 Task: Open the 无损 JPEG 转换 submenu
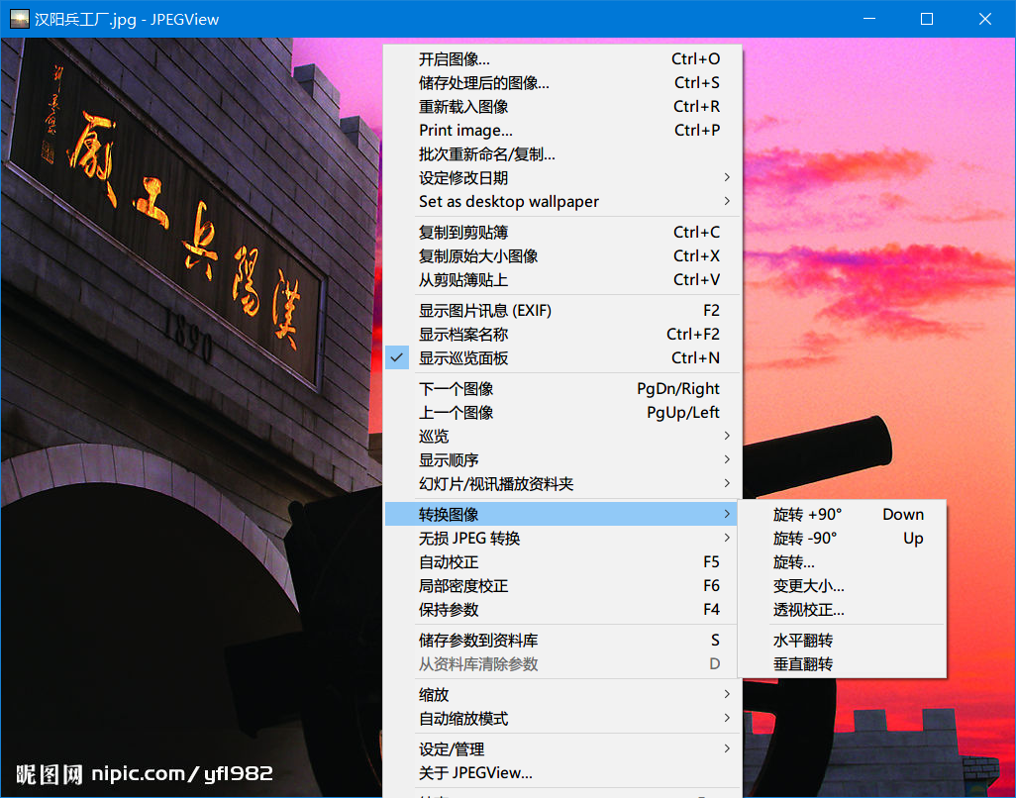point(469,539)
